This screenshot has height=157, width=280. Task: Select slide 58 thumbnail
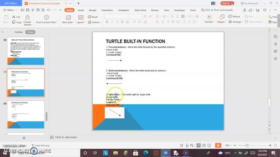pyautogui.click(x=26, y=51)
